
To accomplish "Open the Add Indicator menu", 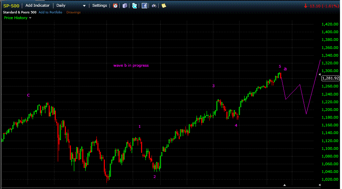I will [38, 5].
